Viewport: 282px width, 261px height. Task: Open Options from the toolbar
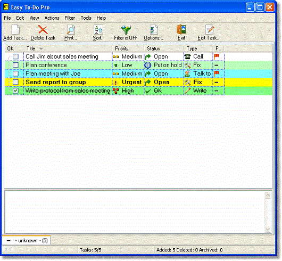154,30
